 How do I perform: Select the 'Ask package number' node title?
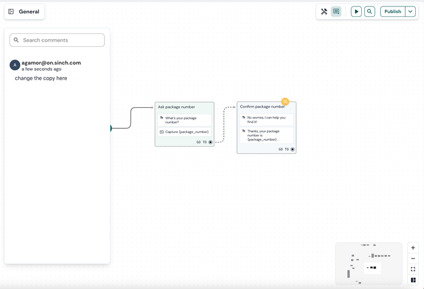[x=177, y=107]
